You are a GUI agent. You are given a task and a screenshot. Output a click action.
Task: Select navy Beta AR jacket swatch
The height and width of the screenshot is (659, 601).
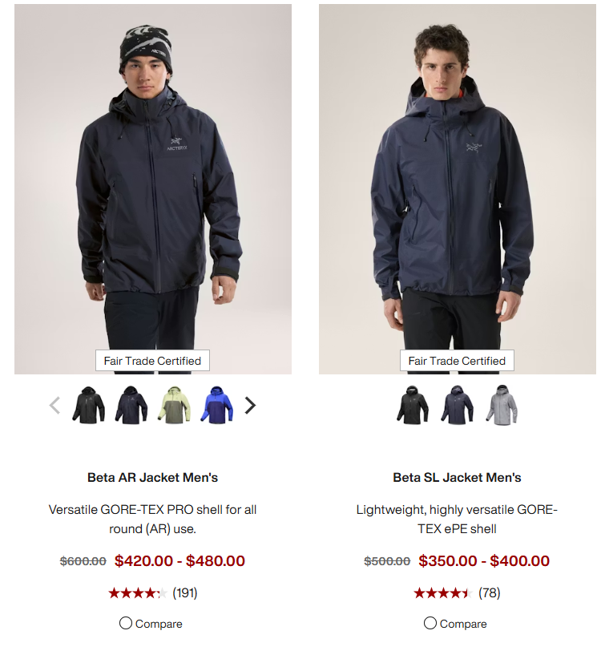click(x=131, y=405)
